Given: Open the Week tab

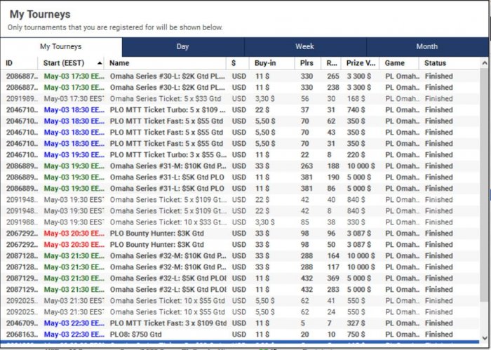Looking at the screenshot, I should pyautogui.click(x=305, y=47).
